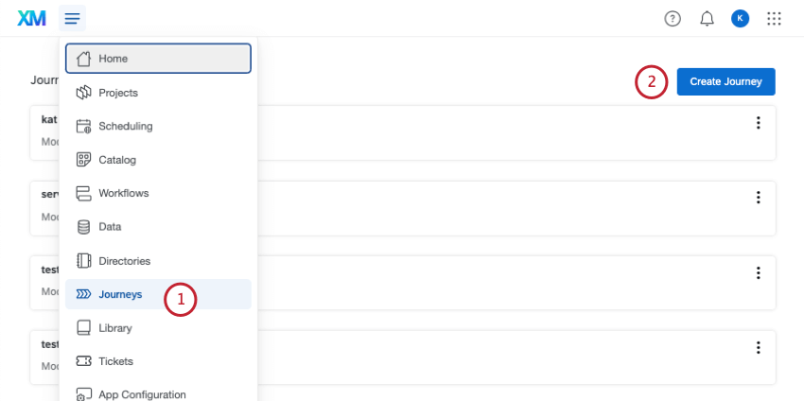Screen dimensions: 804x401
Task: Open App Configuration menu item
Action: click(142, 394)
